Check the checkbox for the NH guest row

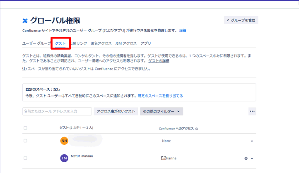coord(25,141)
